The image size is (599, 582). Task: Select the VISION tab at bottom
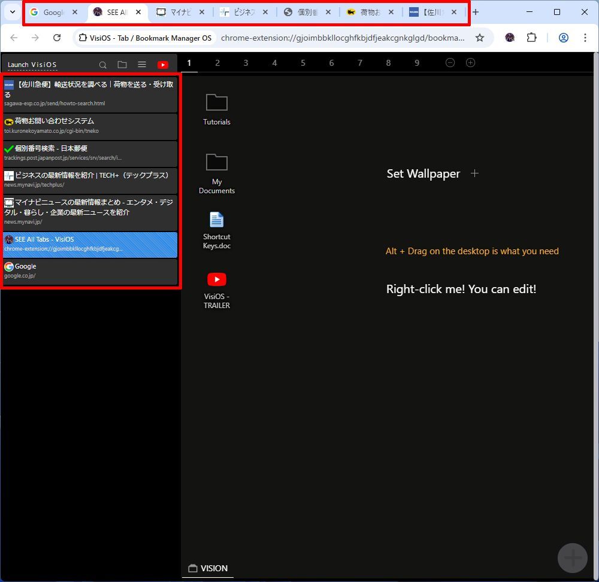click(x=208, y=568)
